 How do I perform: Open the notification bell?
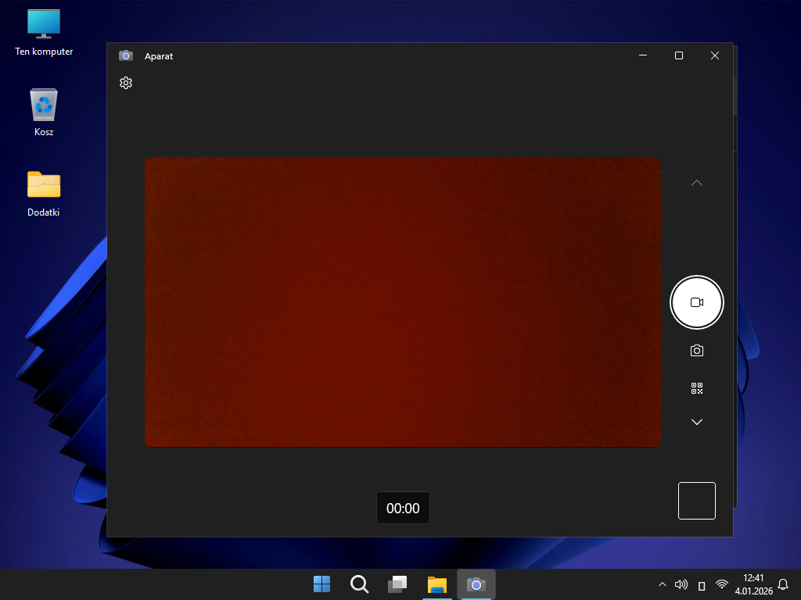click(x=783, y=584)
